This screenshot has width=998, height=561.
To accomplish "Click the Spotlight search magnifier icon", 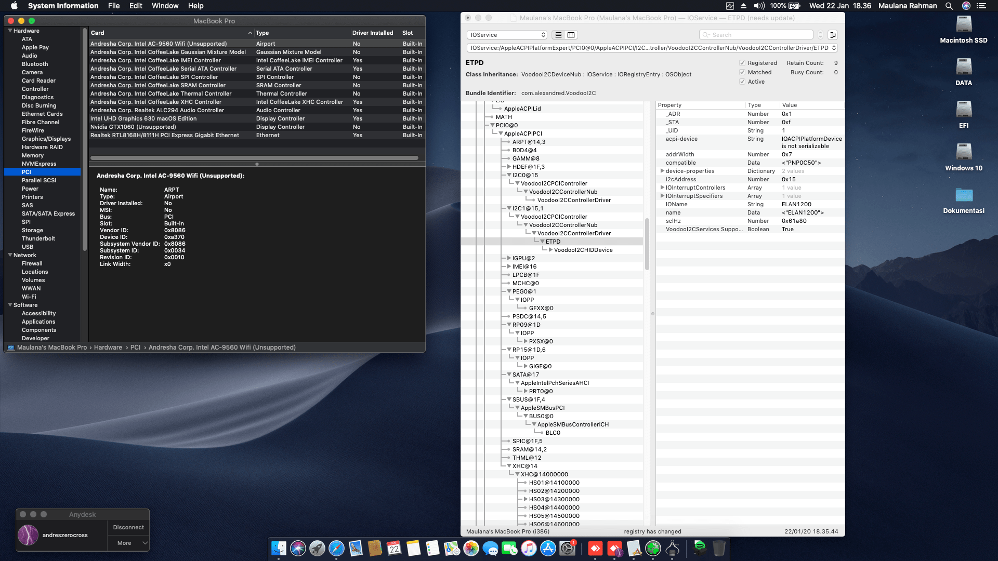I will (x=949, y=6).
